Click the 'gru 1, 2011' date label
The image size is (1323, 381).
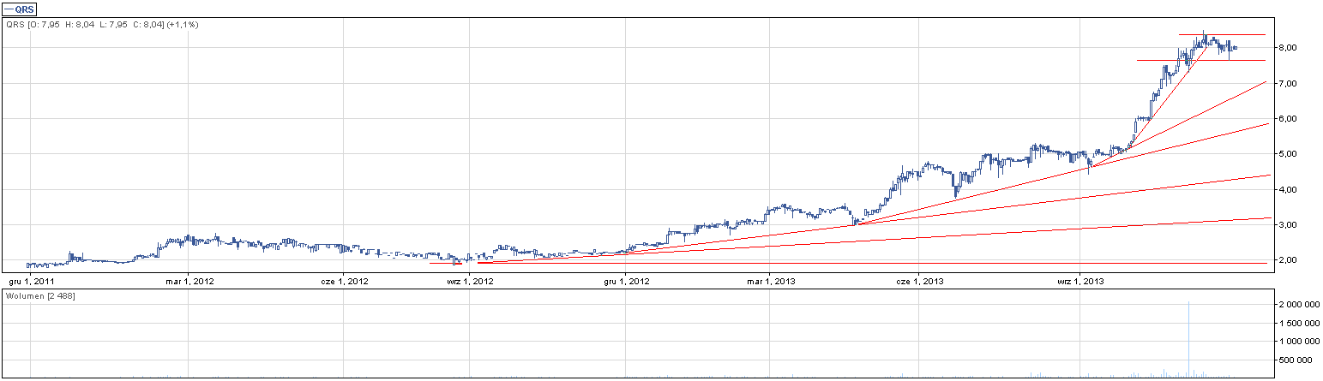point(30,280)
